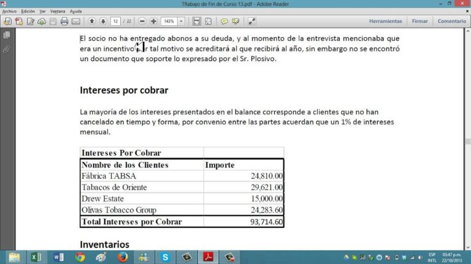Image resolution: width=471 pixels, height=264 pixels.
Task: Open the Ventana menu
Action: point(58,12)
